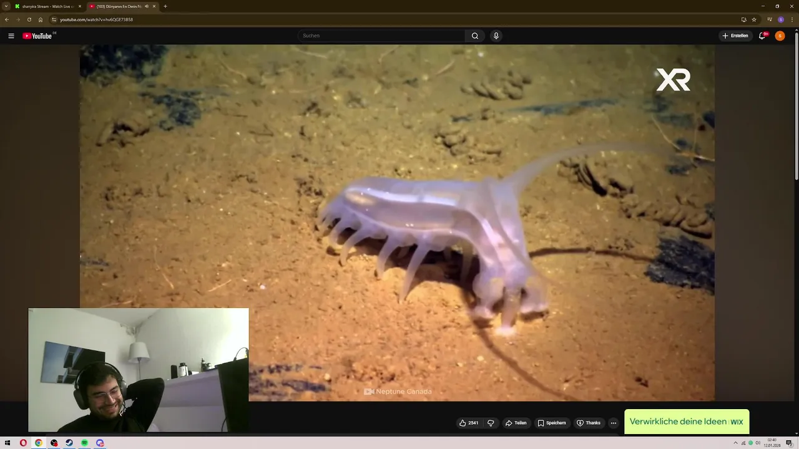Screen dimensions: 799x449
Task: Open the YouTube account avatar menu
Action: [x=780, y=36]
